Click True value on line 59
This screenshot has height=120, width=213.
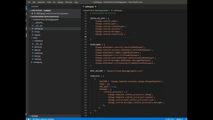pyautogui.click(x=113, y=87)
